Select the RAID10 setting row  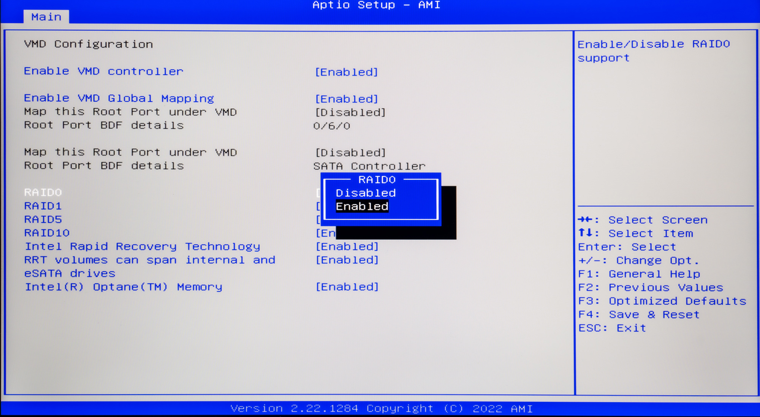pyautogui.click(x=47, y=233)
